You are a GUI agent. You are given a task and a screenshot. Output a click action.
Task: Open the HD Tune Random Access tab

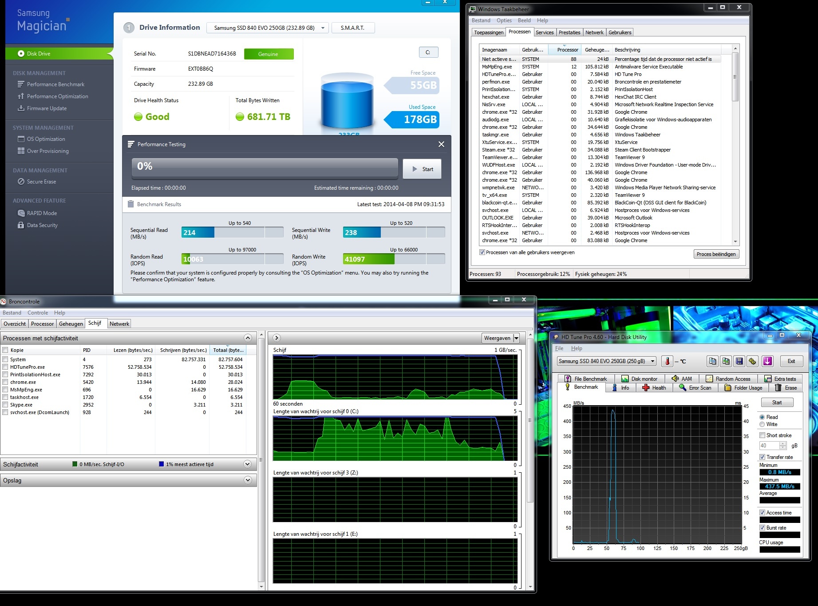[x=728, y=379]
